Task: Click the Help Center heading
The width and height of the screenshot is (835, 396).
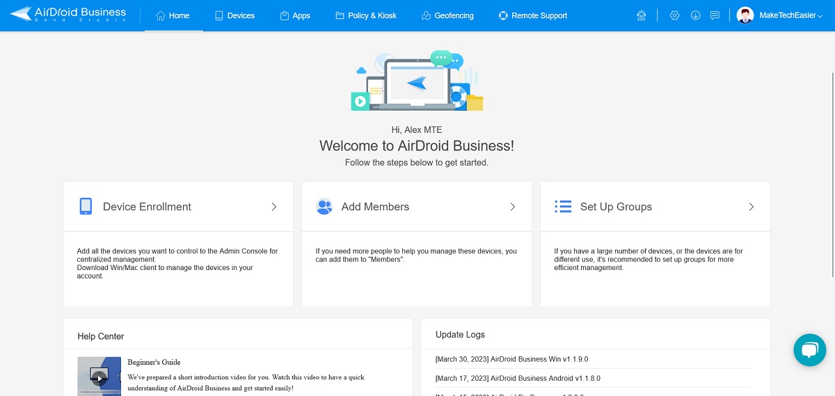Action: (x=101, y=336)
